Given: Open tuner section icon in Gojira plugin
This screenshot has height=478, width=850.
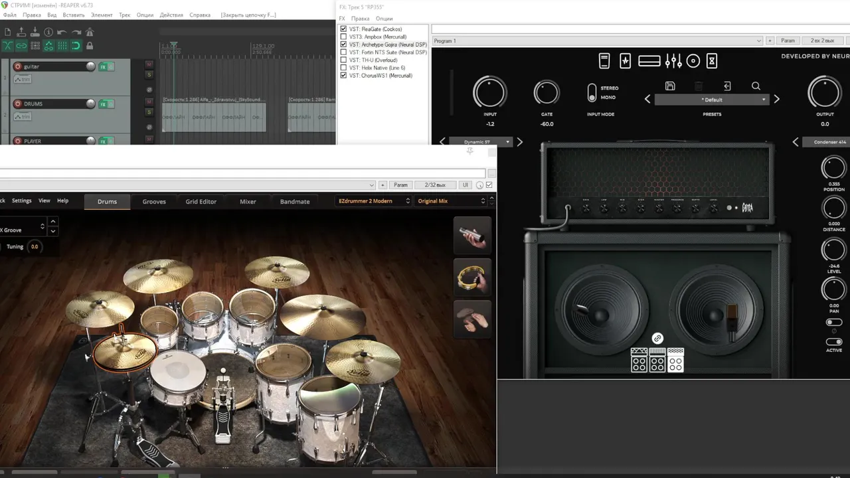Looking at the screenshot, I should [604, 61].
